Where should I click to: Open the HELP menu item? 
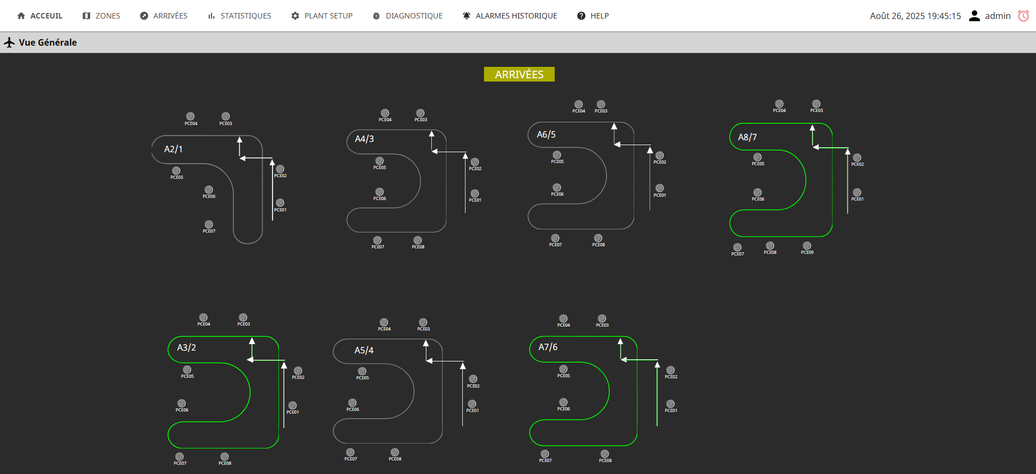pos(593,16)
